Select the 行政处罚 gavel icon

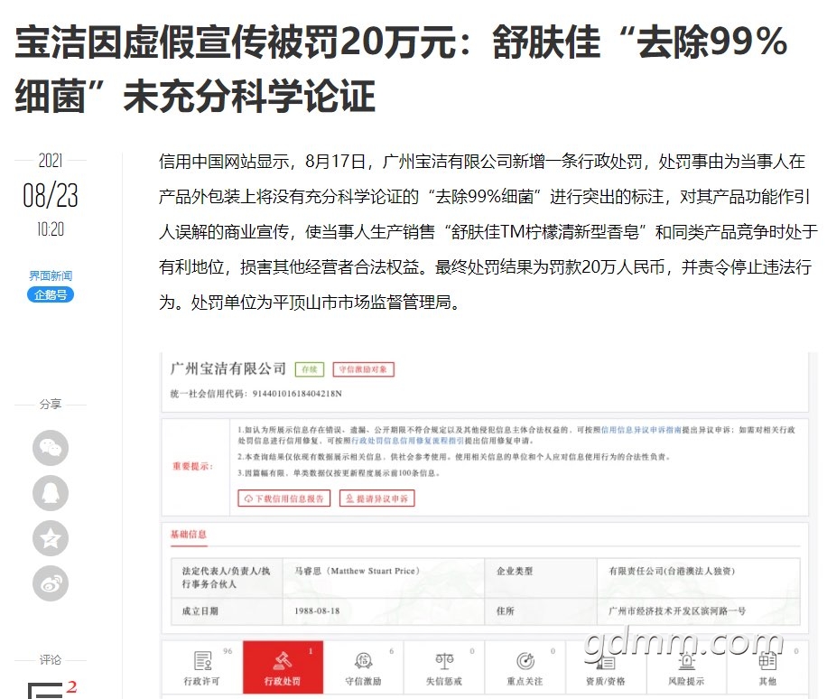(283, 660)
